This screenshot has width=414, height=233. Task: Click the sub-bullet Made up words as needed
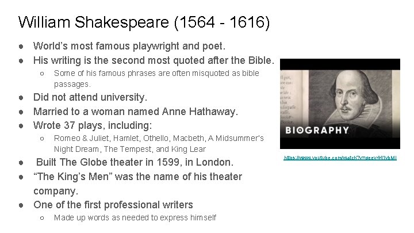[x=135, y=217]
